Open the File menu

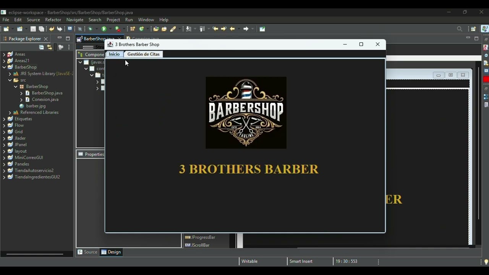tap(6, 19)
